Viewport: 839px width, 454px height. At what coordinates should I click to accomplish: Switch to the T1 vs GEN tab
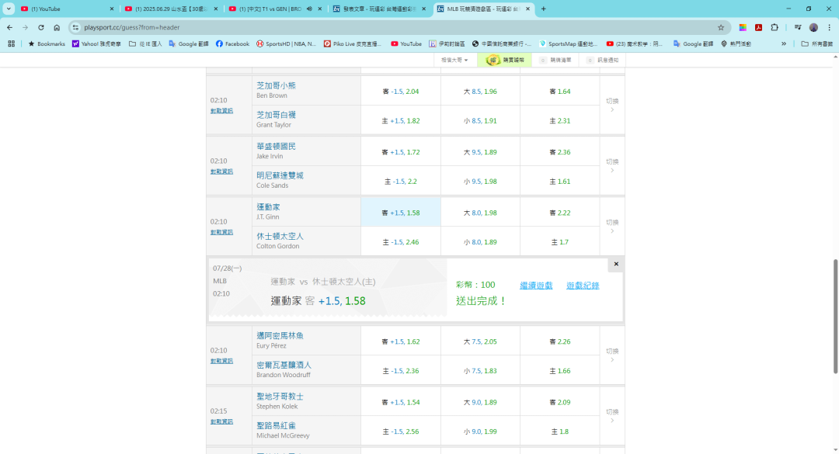[272, 9]
